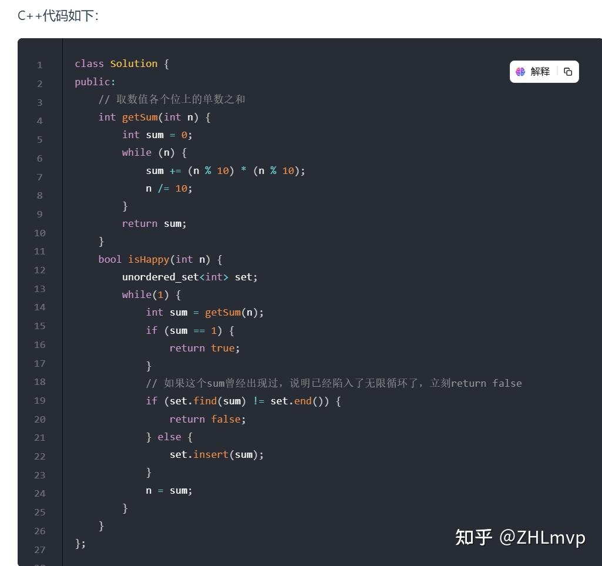Click line number 13 in the gutter
Viewport: 602px width, 566px height.
pyautogui.click(x=39, y=289)
